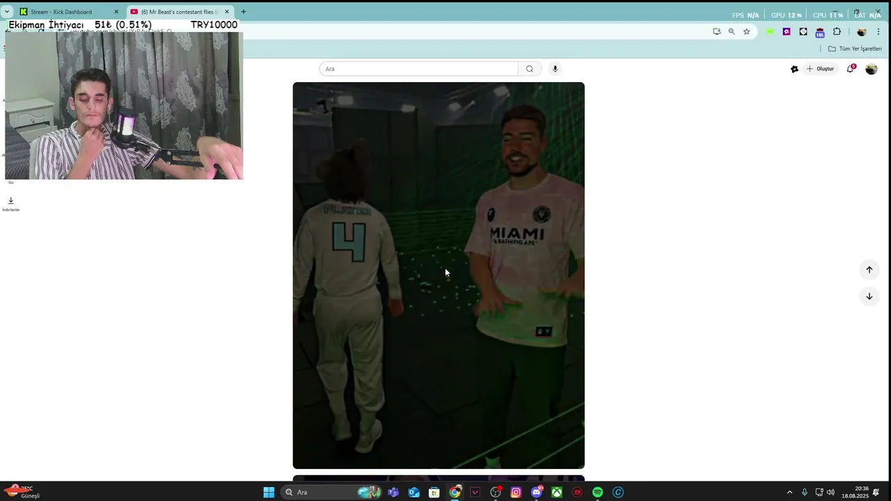
Task: Open the network status tray icon
Action: coord(819,493)
